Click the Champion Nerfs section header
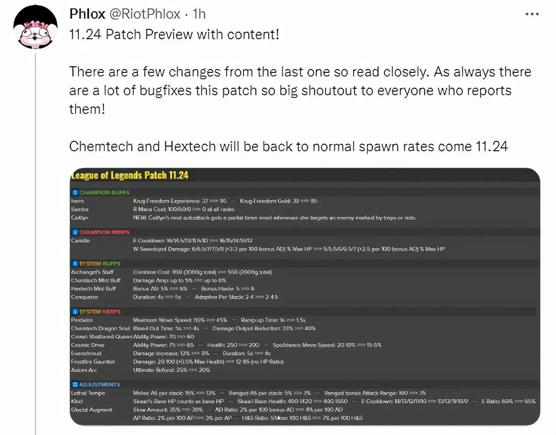The image size is (556, 435). (x=104, y=232)
